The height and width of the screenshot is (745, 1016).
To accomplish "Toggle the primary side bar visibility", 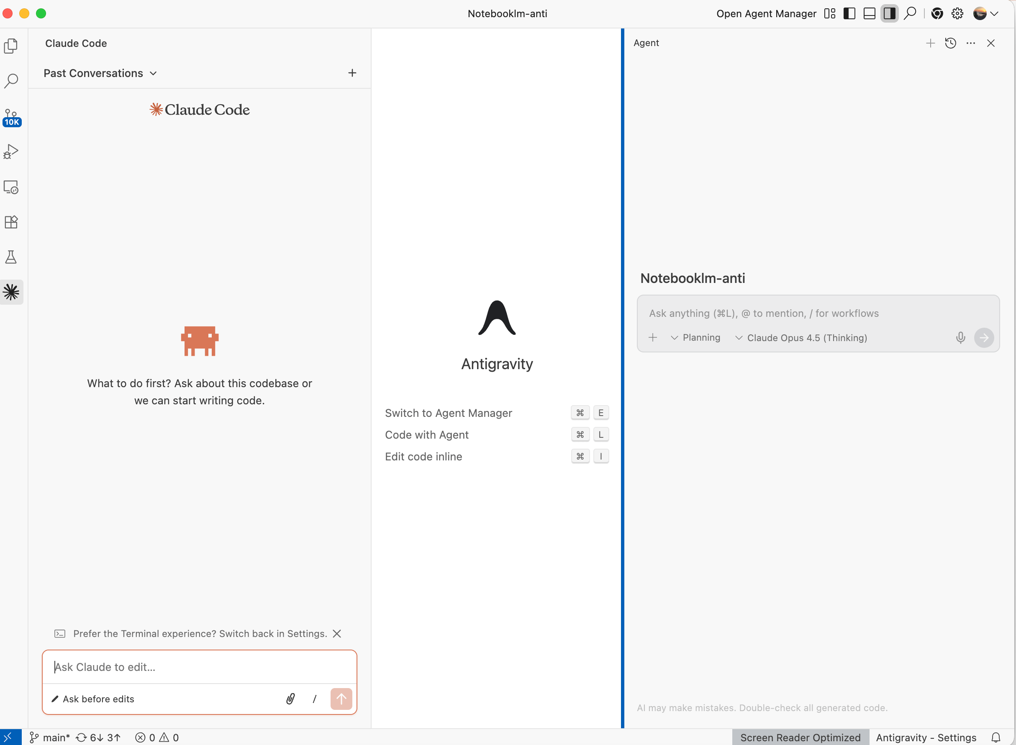I will [x=849, y=13].
